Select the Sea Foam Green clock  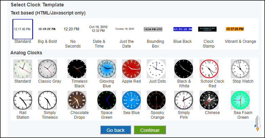[x=240, y=100]
